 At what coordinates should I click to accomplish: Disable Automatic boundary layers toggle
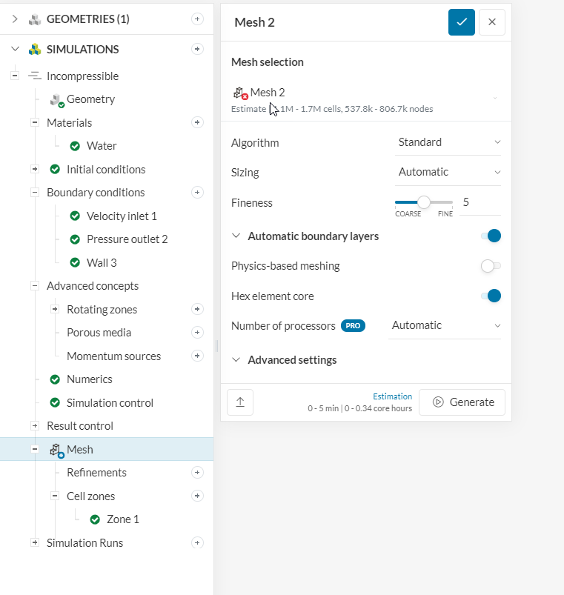[491, 236]
